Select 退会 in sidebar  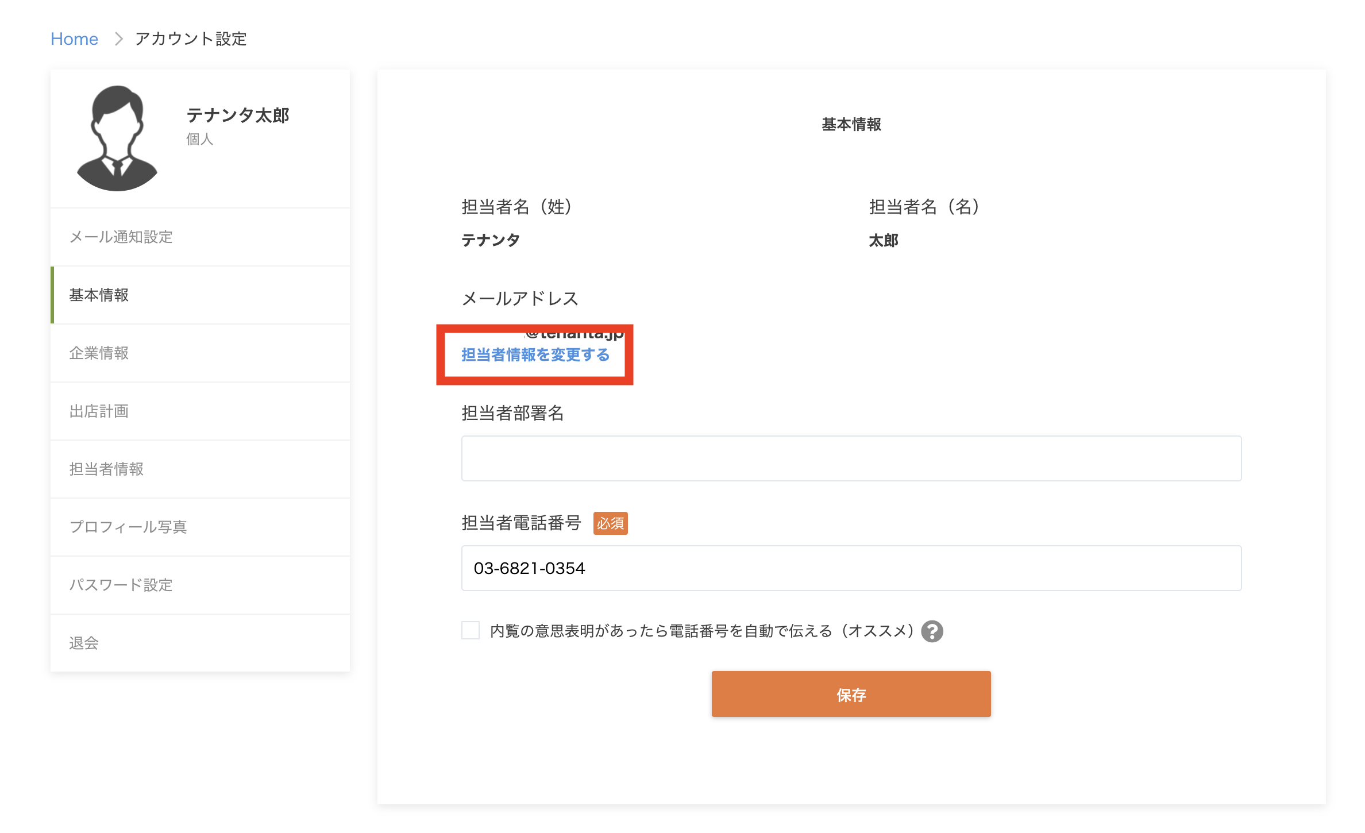[x=84, y=643]
